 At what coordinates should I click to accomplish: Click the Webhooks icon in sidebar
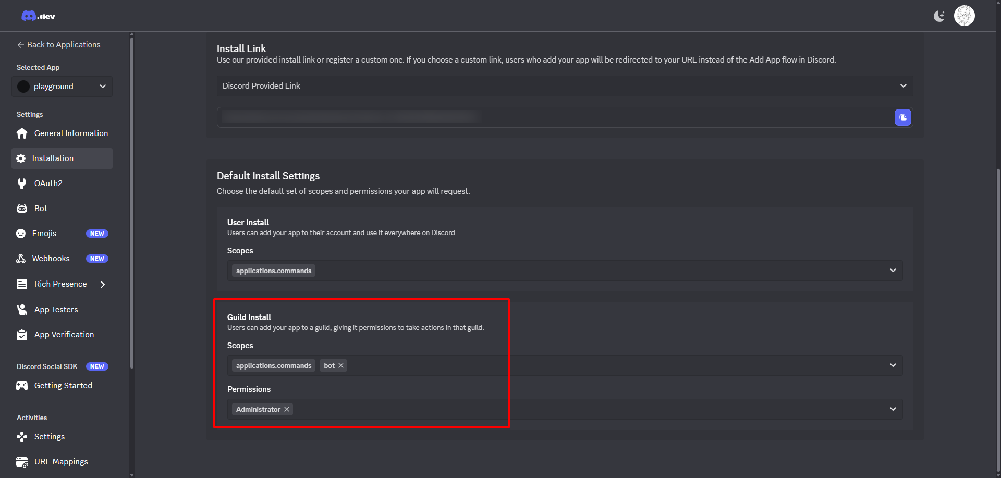(21, 259)
